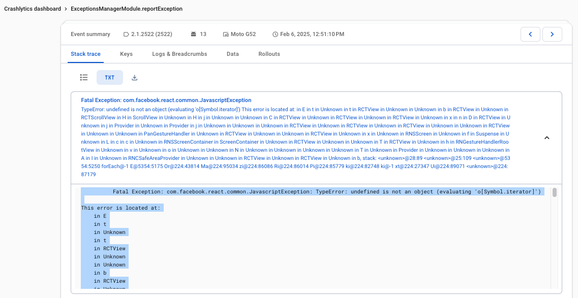Toggle the TXT raw text view

pos(110,78)
